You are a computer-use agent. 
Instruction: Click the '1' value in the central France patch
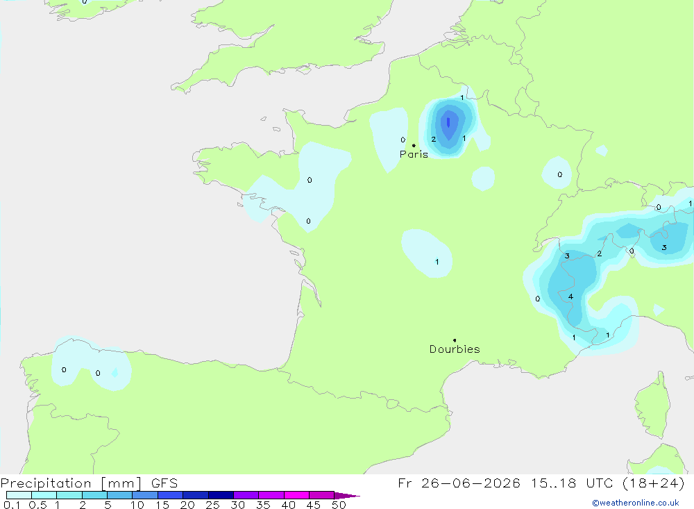(437, 262)
